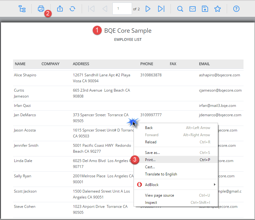The width and height of the screenshot is (255, 220).
Task: Choose Forward in context menu
Action: [175, 135]
